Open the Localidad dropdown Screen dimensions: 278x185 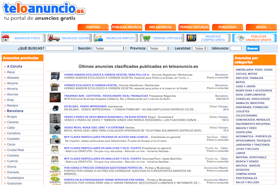[x=200, y=48]
